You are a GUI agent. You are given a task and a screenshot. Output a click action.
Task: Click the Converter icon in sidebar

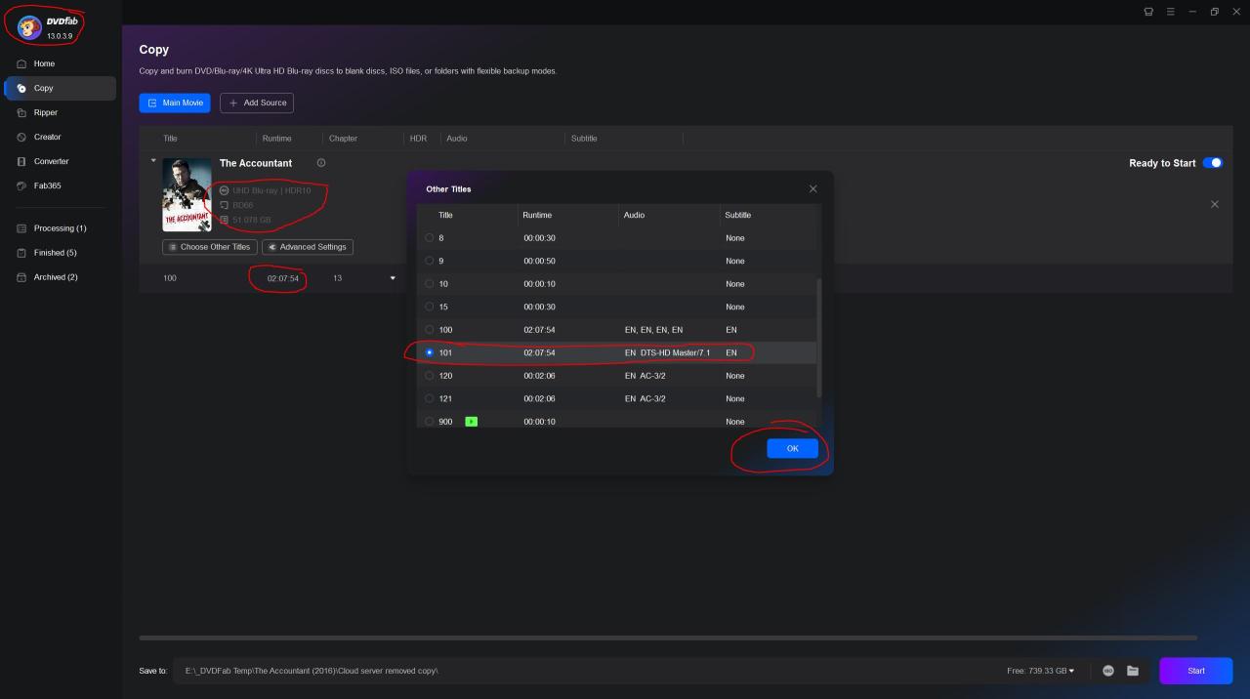pyautogui.click(x=21, y=161)
